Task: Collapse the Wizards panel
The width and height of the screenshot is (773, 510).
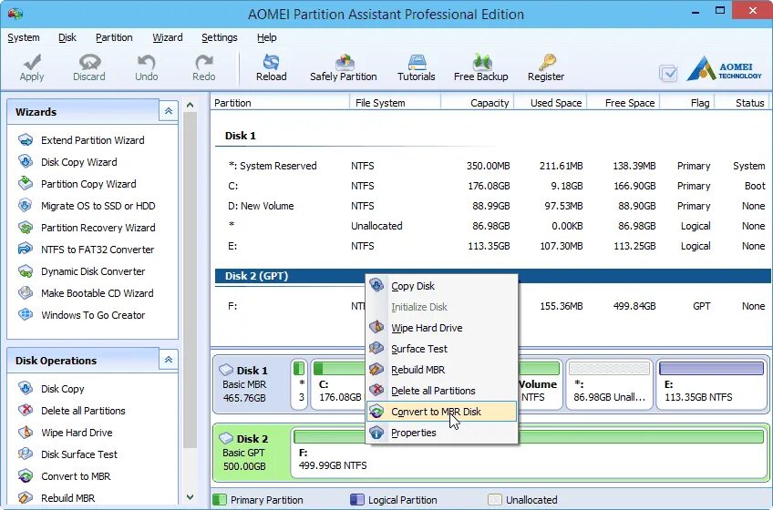Action: click(168, 111)
